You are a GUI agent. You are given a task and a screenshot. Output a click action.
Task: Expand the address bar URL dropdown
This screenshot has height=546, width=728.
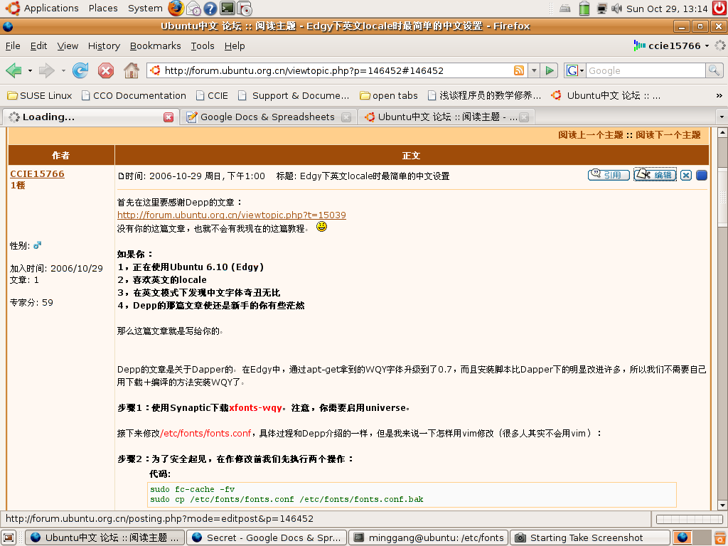534,70
